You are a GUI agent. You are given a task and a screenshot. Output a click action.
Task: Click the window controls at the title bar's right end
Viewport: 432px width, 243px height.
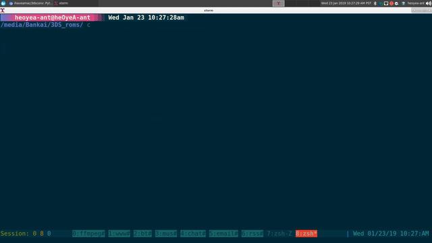point(421,11)
